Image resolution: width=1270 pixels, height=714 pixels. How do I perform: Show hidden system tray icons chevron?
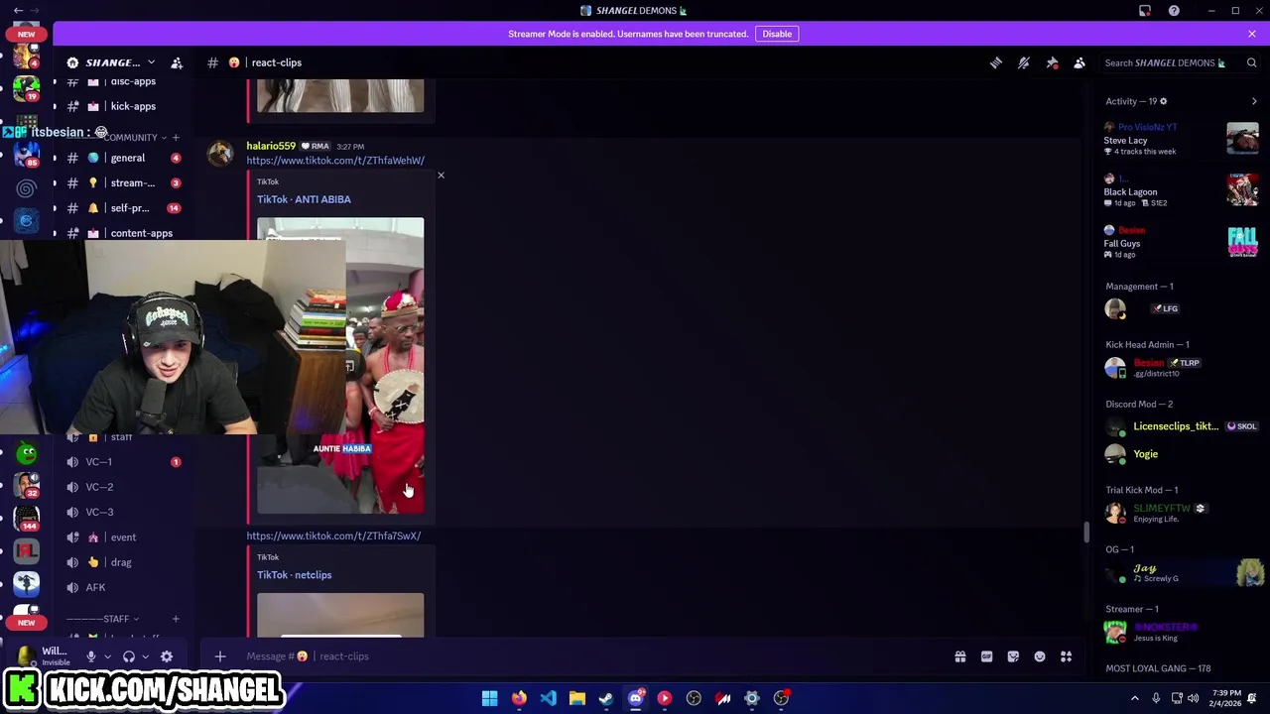click(x=1135, y=698)
